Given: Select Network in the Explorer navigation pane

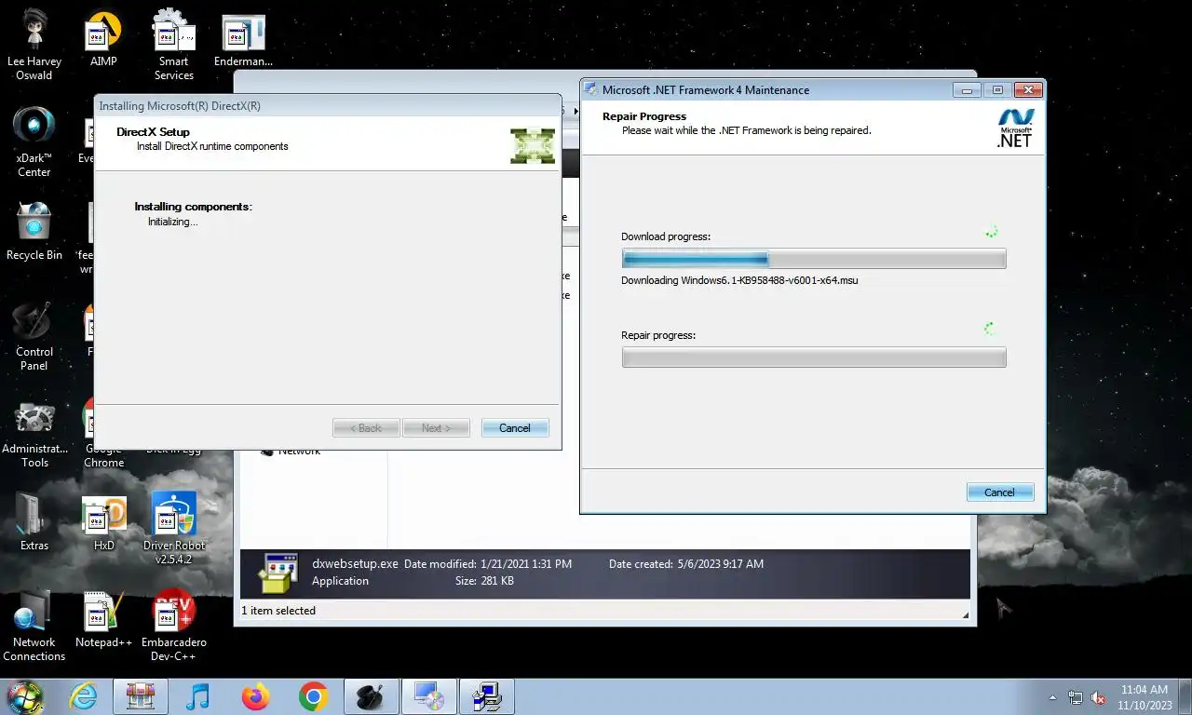Looking at the screenshot, I should point(299,451).
